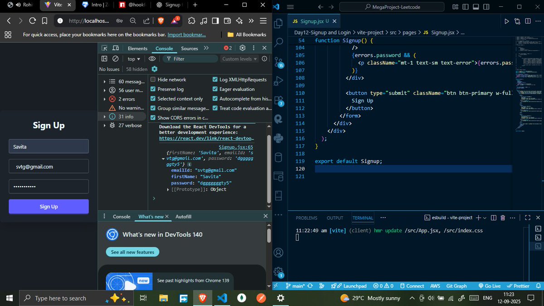The width and height of the screenshot is (544, 306).
Task: Open DevTools settings via the gear icon
Action: pyautogui.click(x=242, y=48)
